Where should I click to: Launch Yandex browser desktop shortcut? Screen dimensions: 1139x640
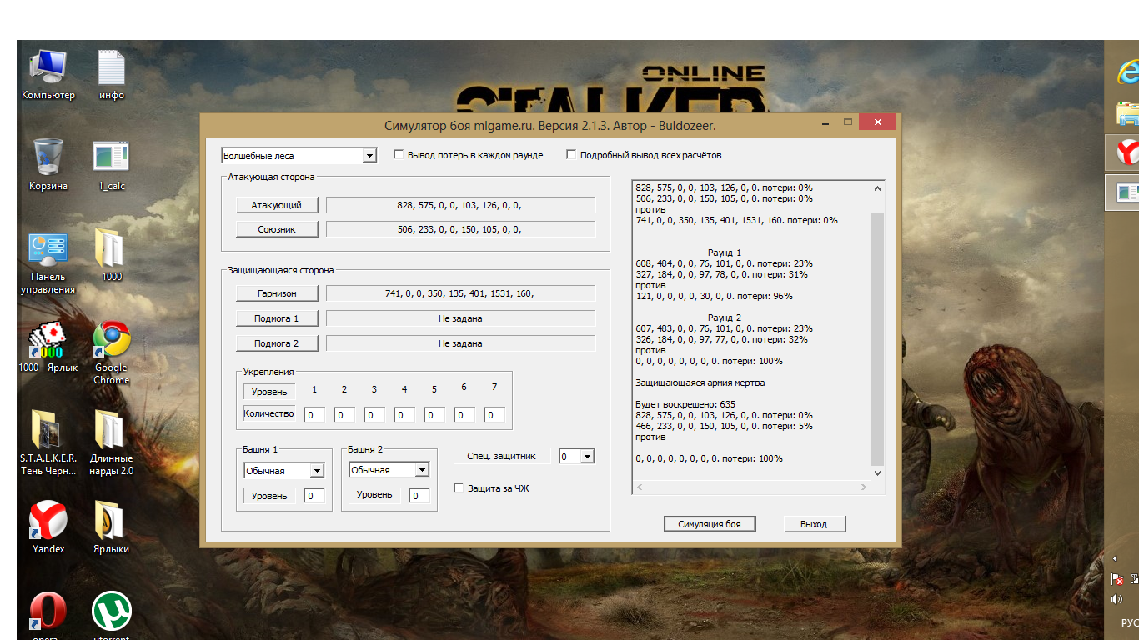48,527
